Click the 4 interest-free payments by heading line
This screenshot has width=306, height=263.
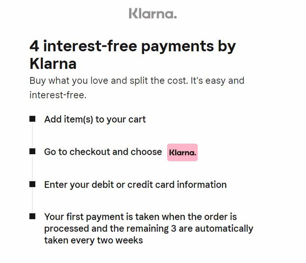(133, 46)
